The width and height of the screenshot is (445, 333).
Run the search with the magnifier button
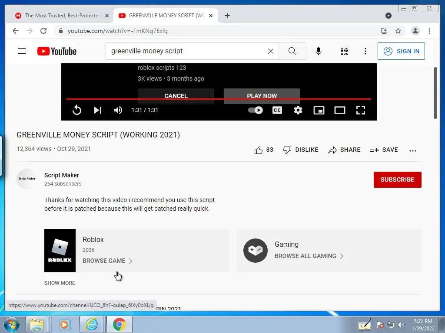[x=292, y=51]
